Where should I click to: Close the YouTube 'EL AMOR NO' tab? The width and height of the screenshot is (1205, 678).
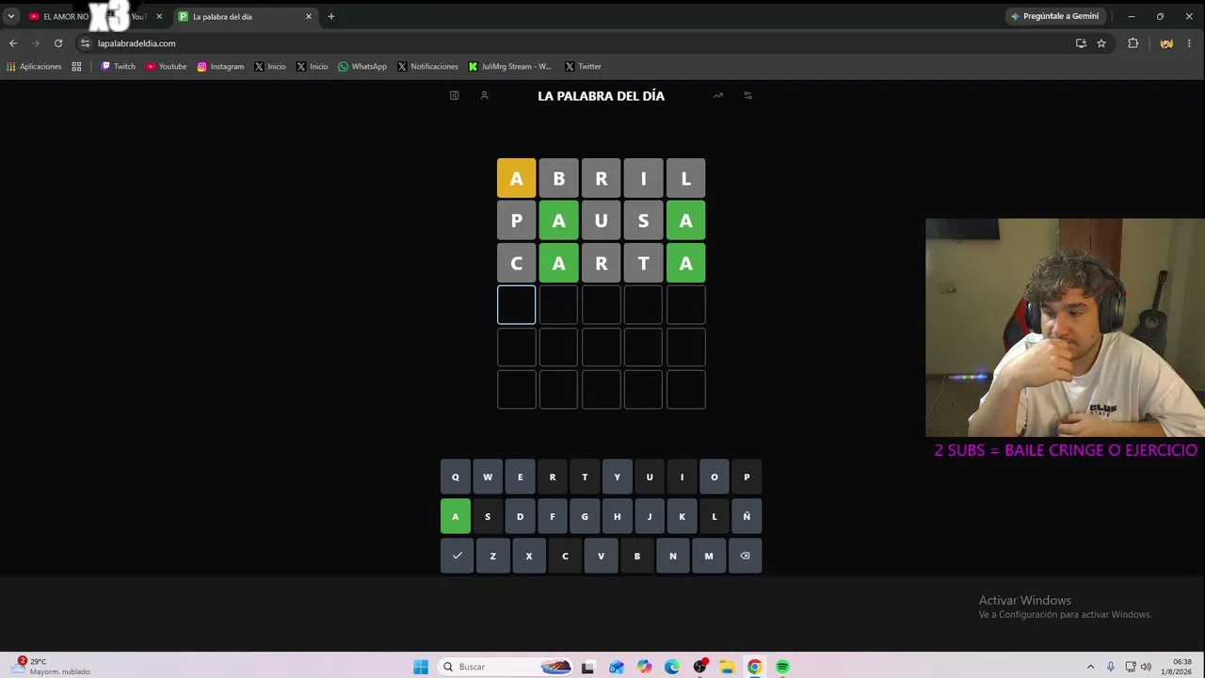(158, 16)
